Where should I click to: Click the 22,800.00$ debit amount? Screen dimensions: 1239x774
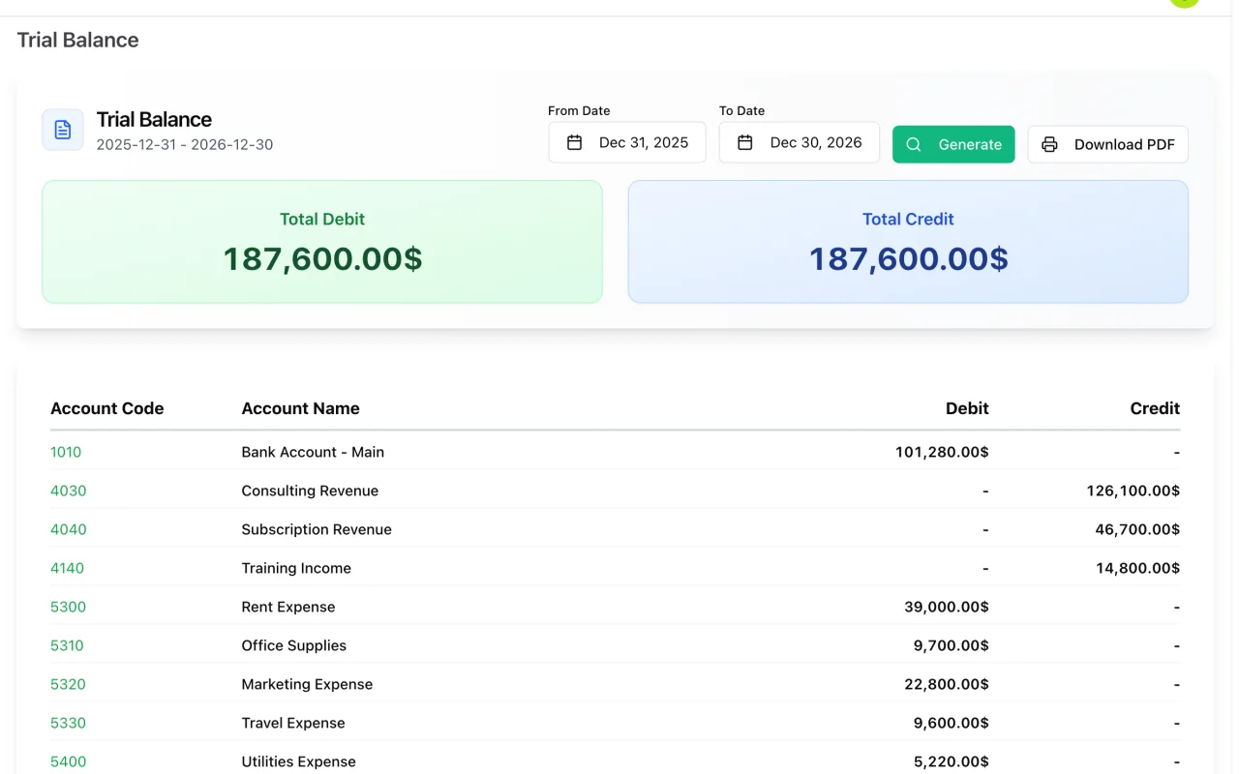coord(947,684)
